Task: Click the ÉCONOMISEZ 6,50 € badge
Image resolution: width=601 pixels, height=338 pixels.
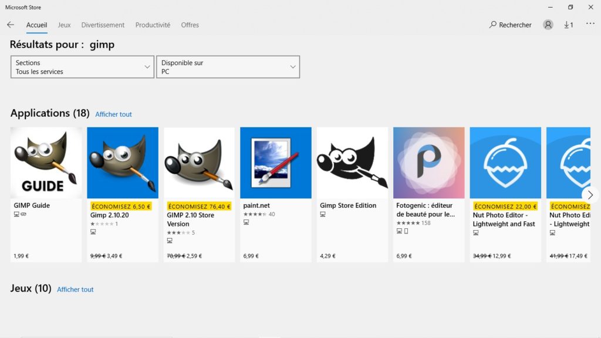Action: (121, 206)
